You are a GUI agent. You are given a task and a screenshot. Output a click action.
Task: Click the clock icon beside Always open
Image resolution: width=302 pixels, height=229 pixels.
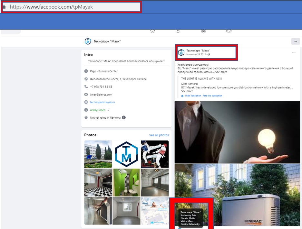[86, 110]
